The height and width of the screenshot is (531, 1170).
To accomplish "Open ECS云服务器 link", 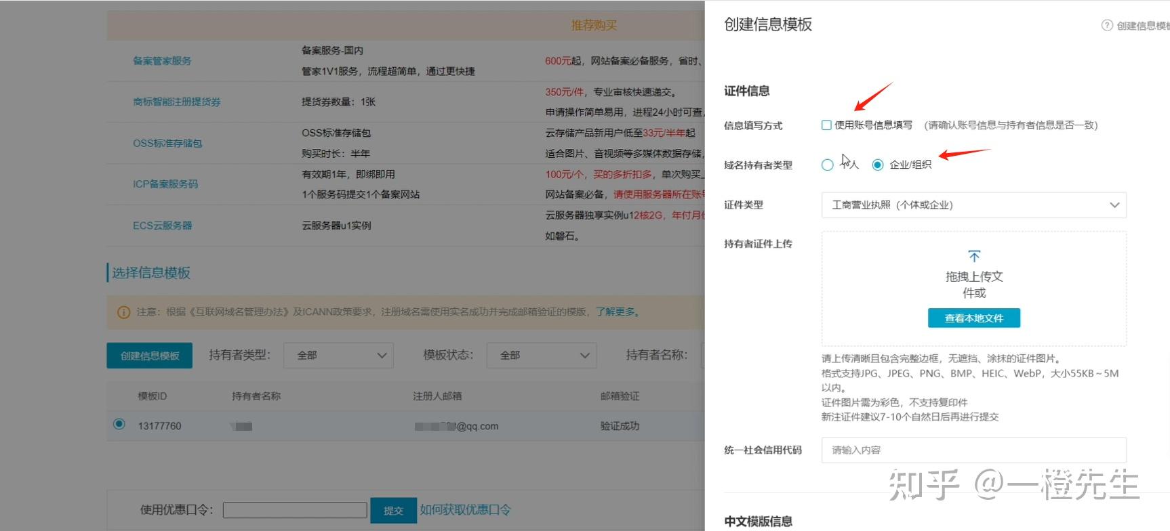I will (163, 226).
